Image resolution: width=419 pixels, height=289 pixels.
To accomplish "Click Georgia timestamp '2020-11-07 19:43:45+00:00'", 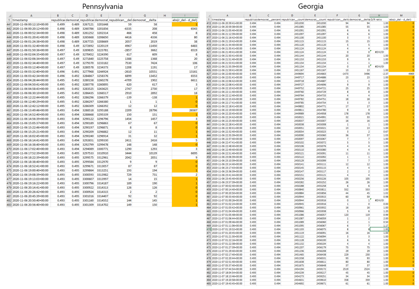I will click(x=227, y=284).
